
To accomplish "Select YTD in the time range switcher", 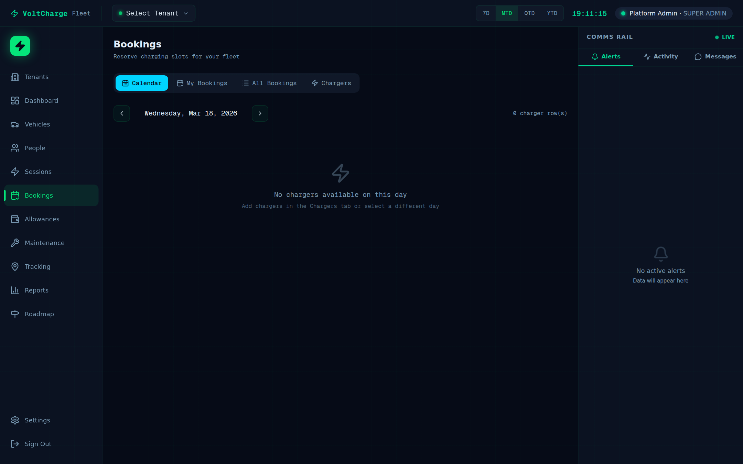I will click(x=552, y=13).
